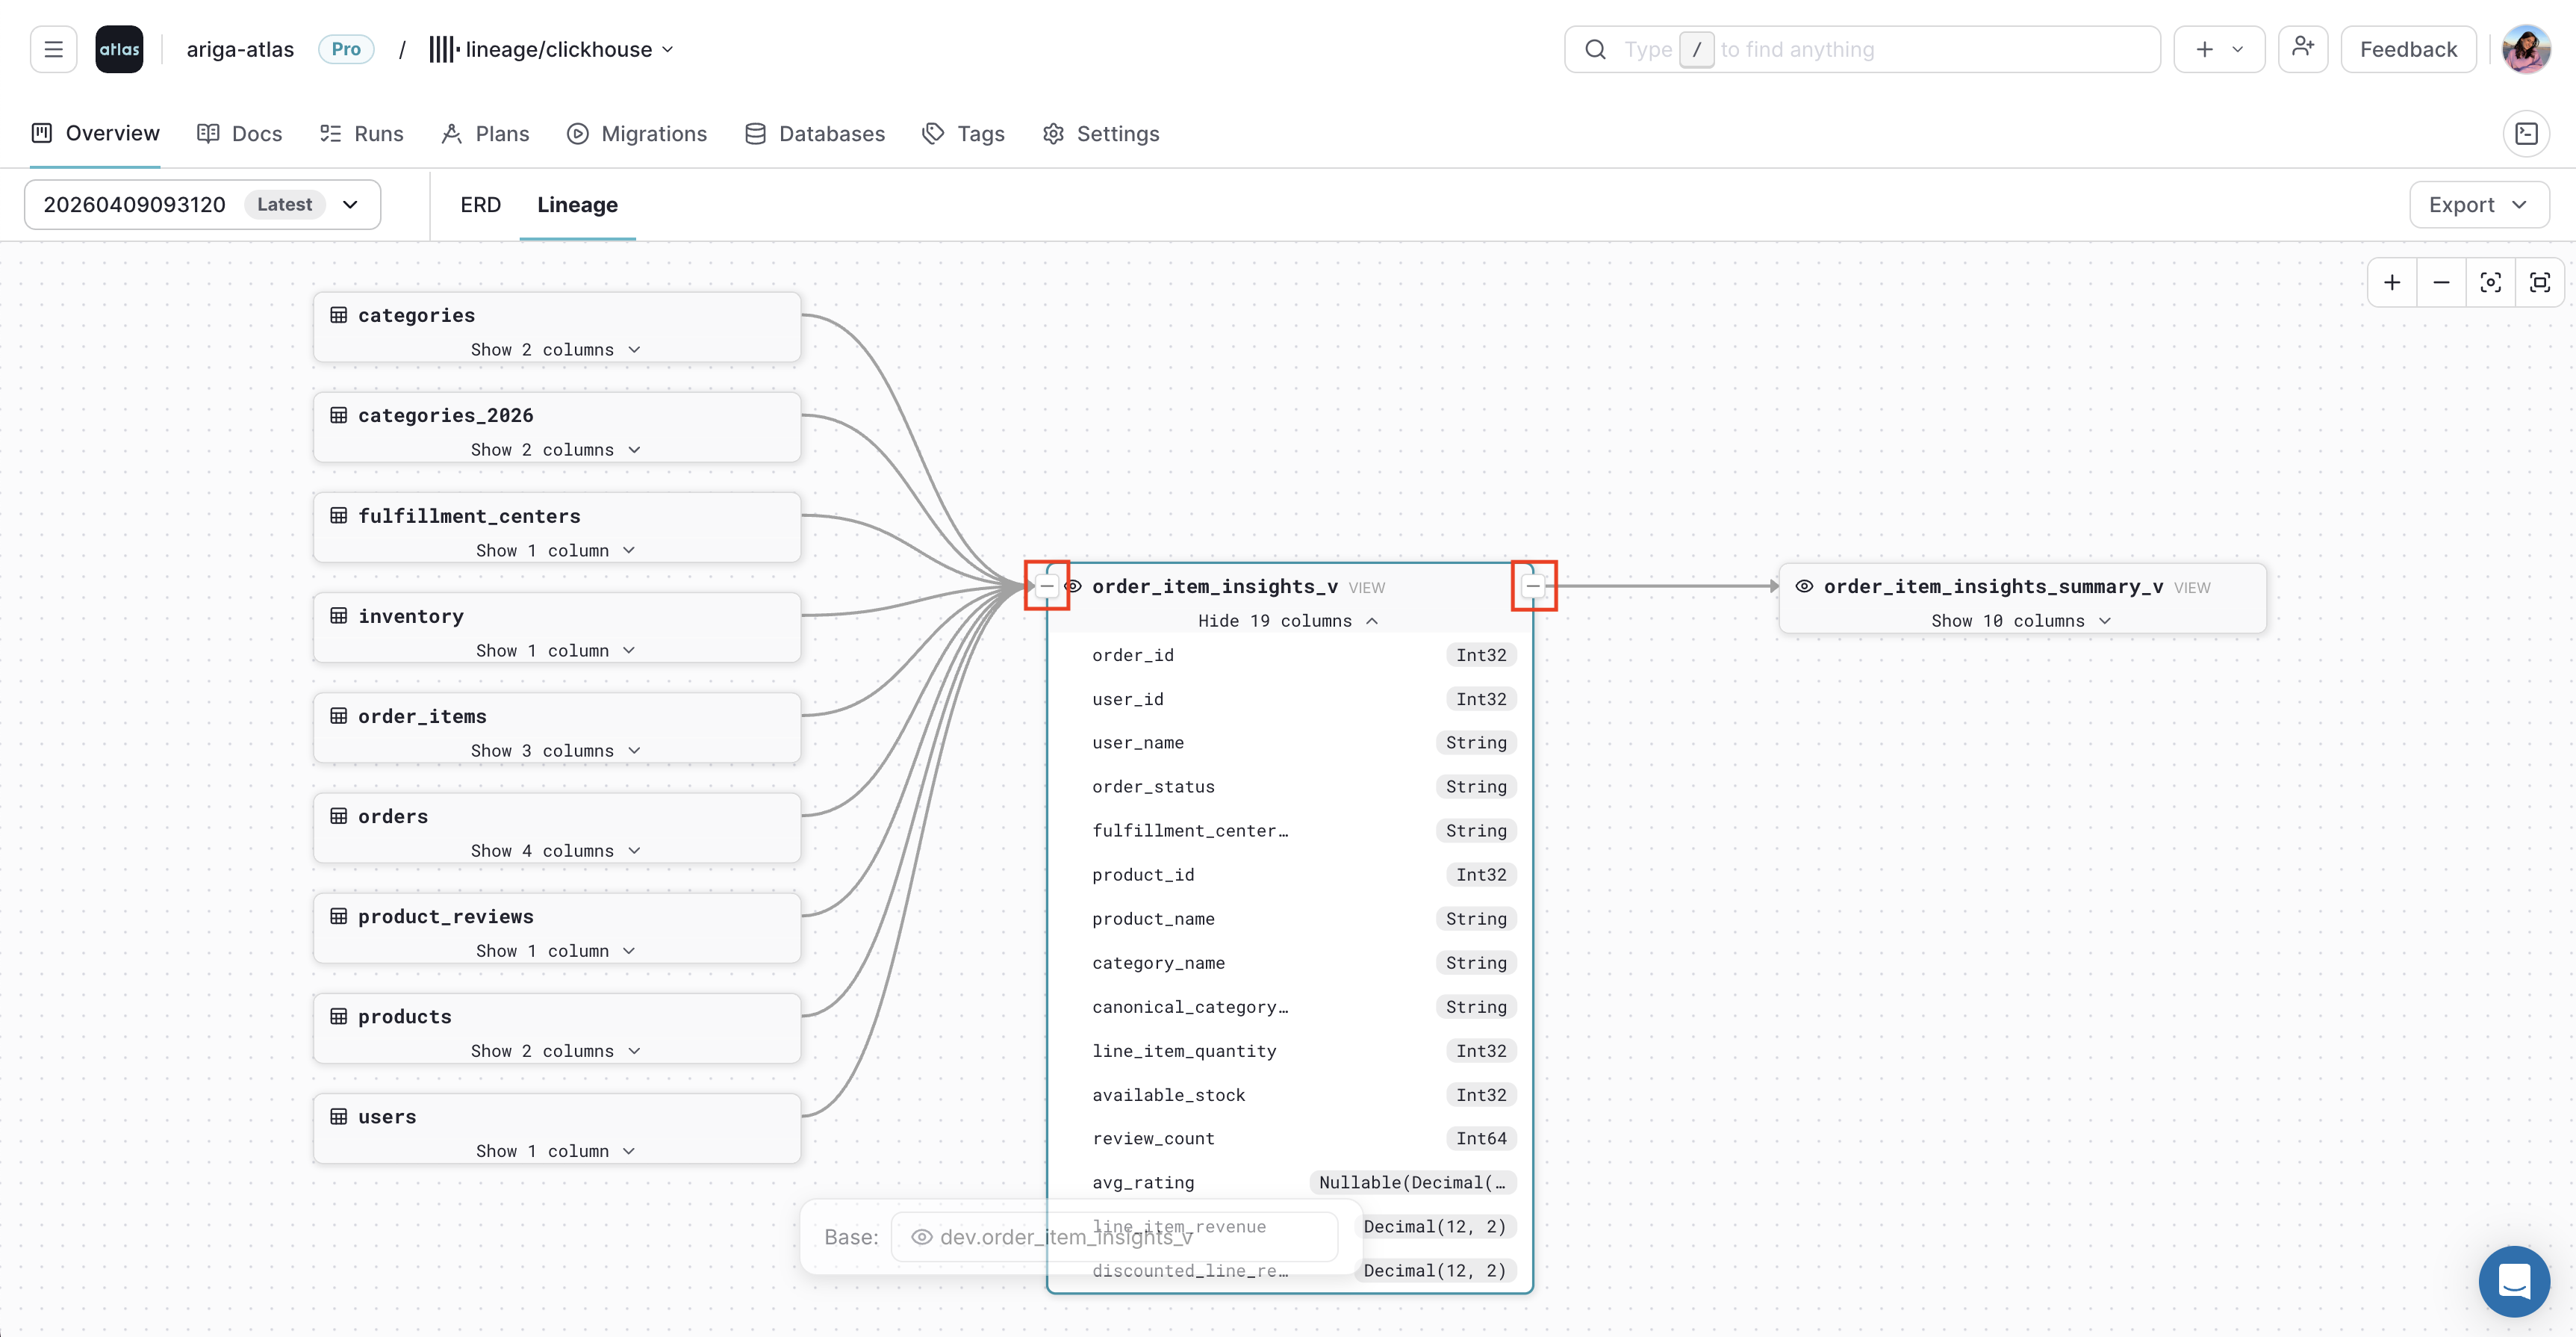Collapse Hide 19 columns on order_item_insights_v
This screenshot has height=1337, width=2576.
[x=1288, y=620]
